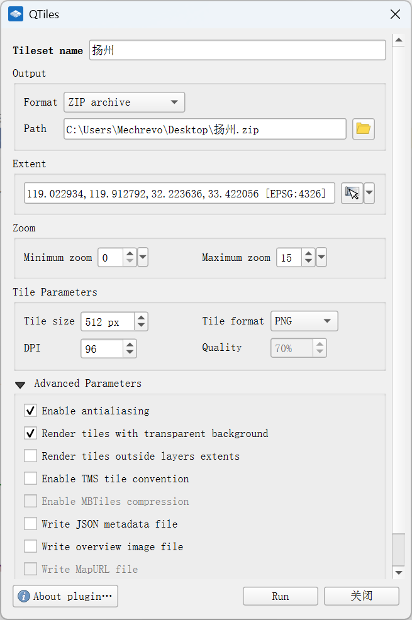Image resolution: width=412 pixels, height=620 pixels.
Task: Click the folder browse icon next to Path
Action: click(x=363, y=129)
